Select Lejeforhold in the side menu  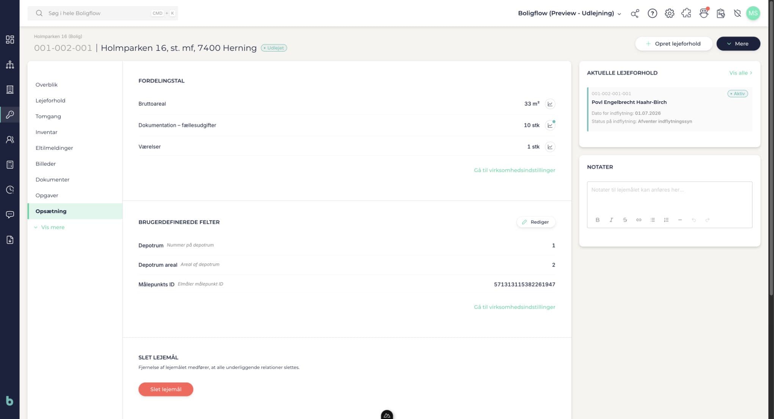coord(50,100)
